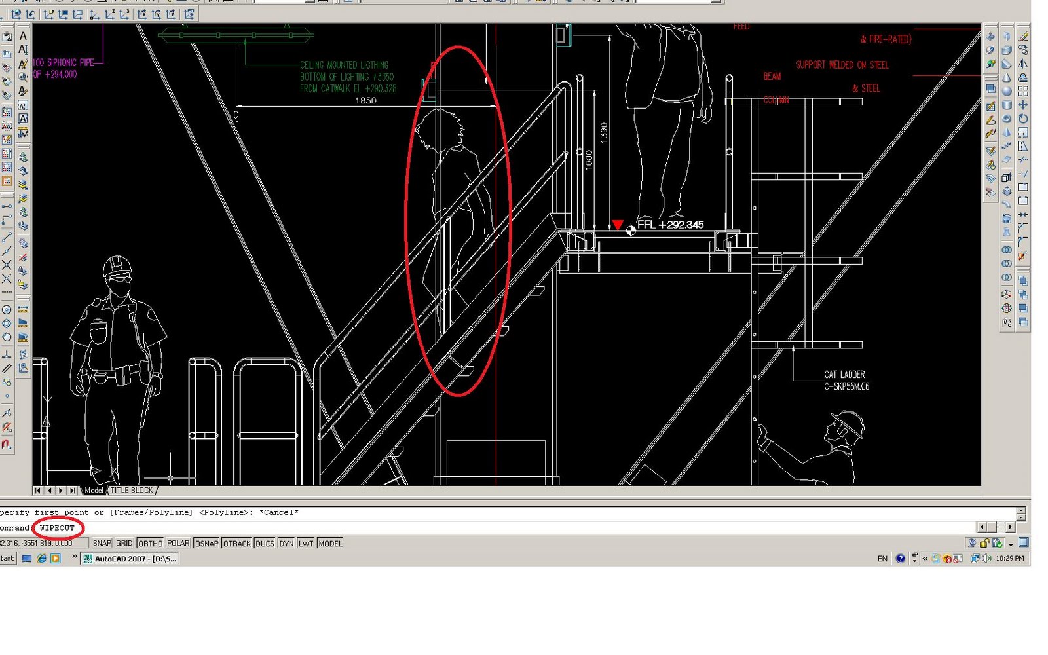
Task: Turn on LWT lineweight display
Action: (306, 543)
